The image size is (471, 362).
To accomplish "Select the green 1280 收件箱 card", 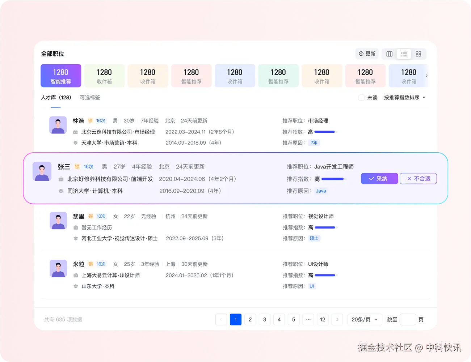I will pos(104,76).
